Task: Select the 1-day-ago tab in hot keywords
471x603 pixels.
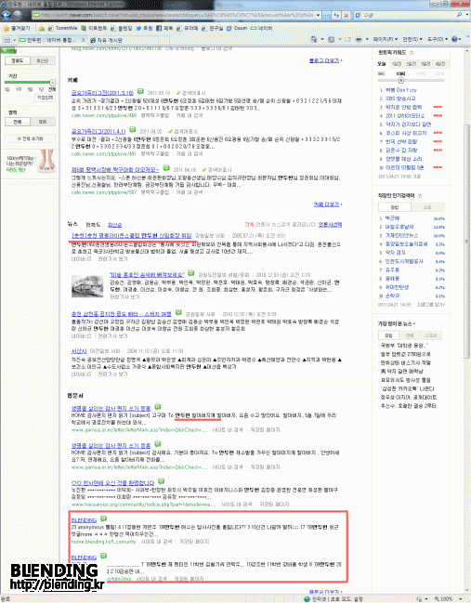Action: pyautogui.click(x=396, y=64)
